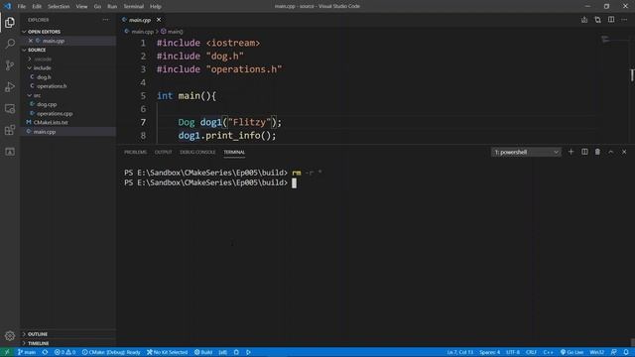Viewport: 635px width, 357px height.
Task: Open the File menu
Action: [22, 6]
